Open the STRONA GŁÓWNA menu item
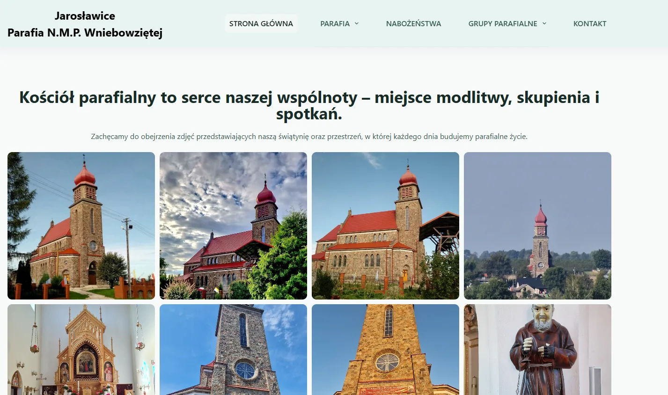This screenshot has height=395, width=668. coord(261,23)
